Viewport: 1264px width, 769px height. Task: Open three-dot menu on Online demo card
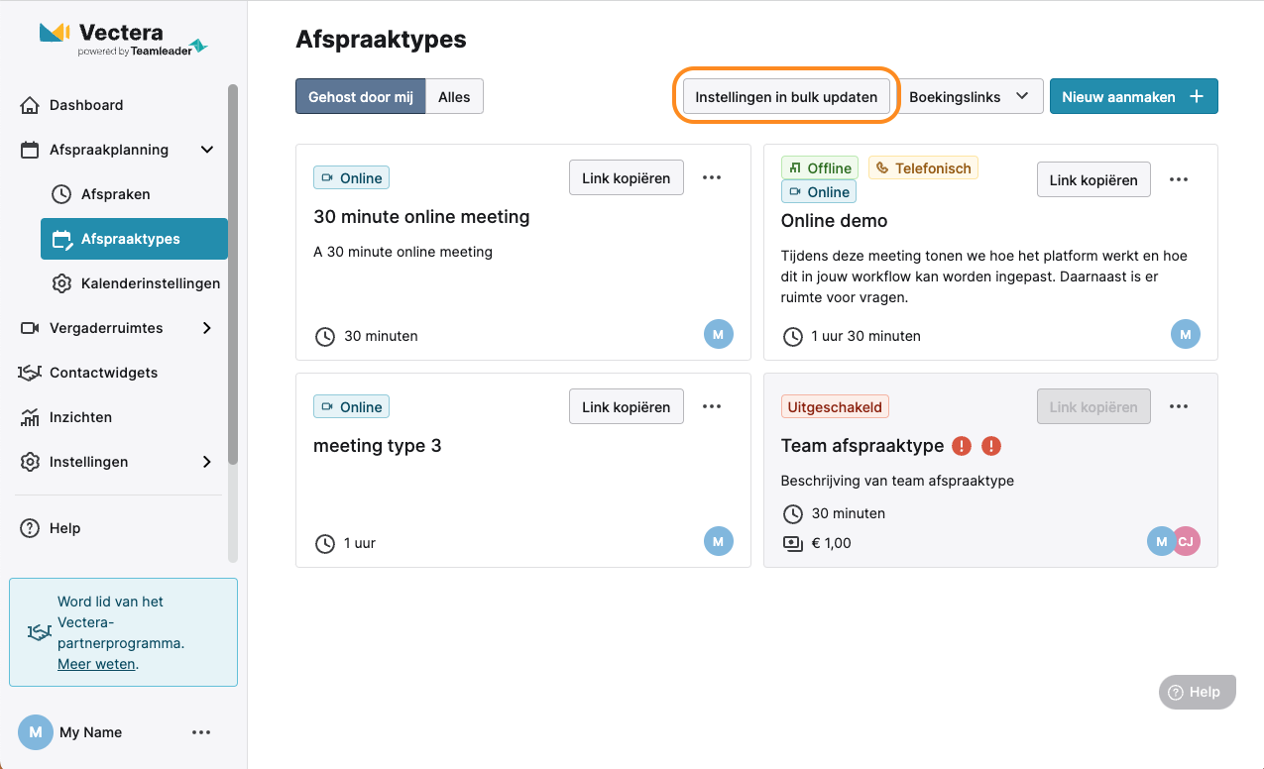(1179, 179)
